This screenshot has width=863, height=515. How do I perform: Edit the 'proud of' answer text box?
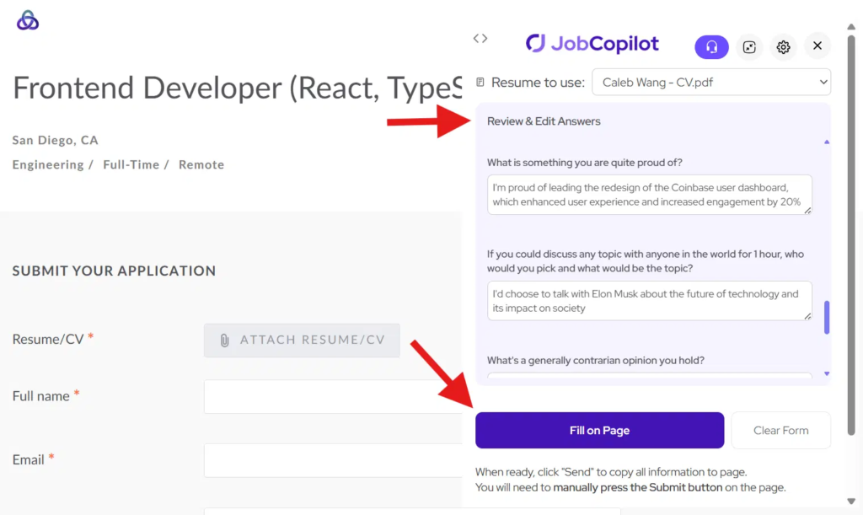pyautogui.click(x=649, y=195)
